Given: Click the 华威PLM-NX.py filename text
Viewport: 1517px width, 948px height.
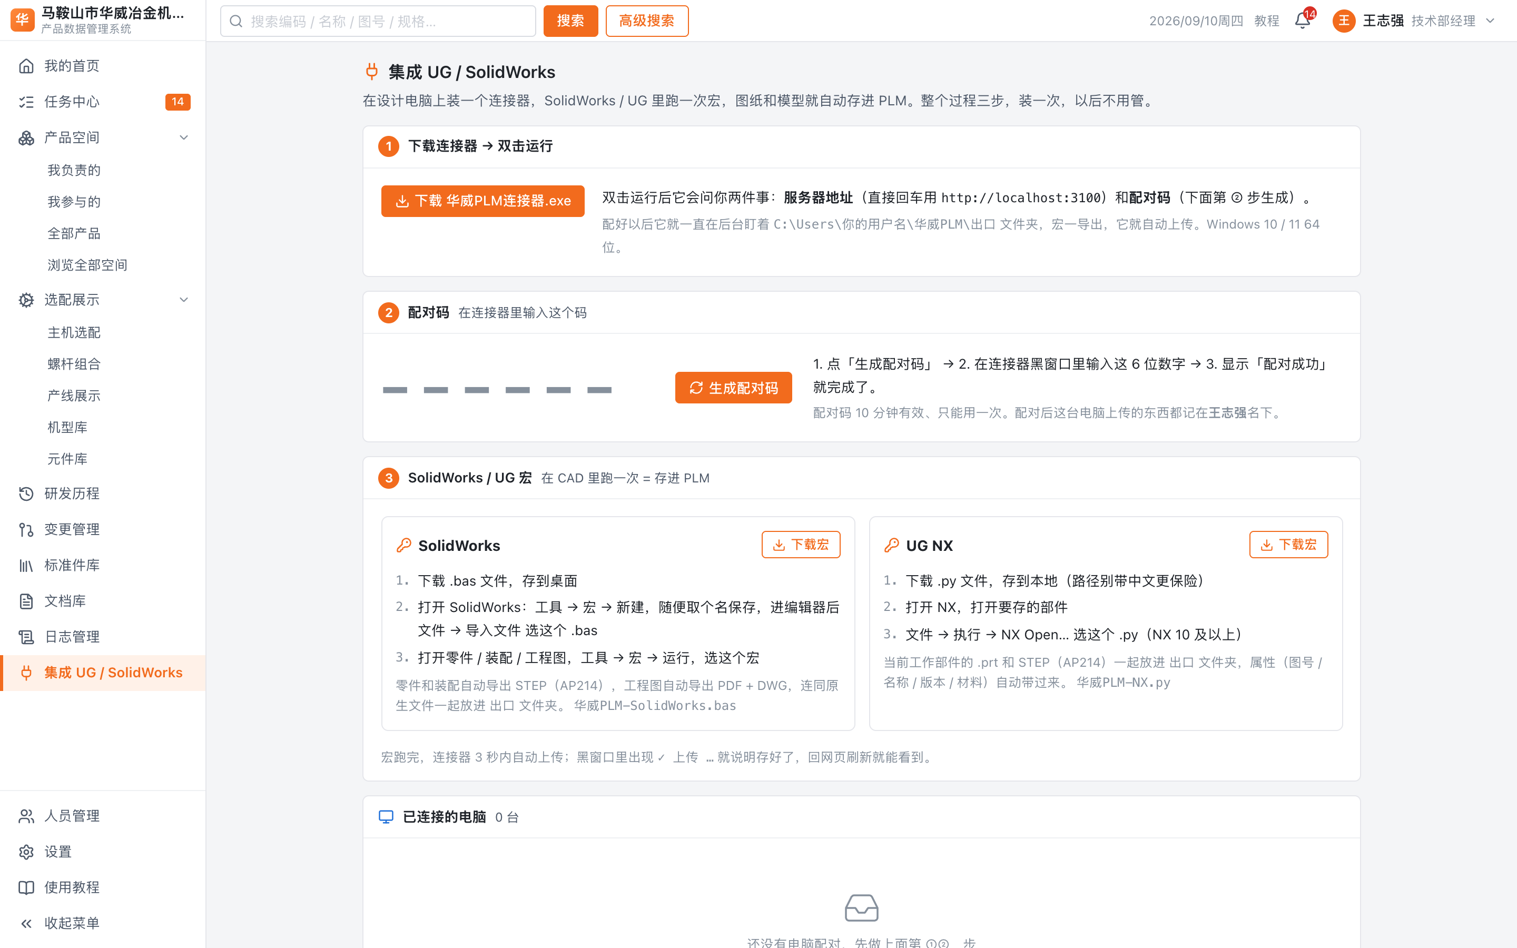Looking at the screenshot, I should coord(1124,682).
